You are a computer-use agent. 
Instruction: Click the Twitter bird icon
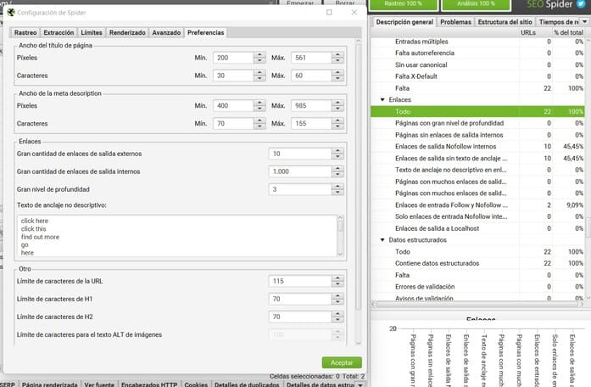click(581, 3)
